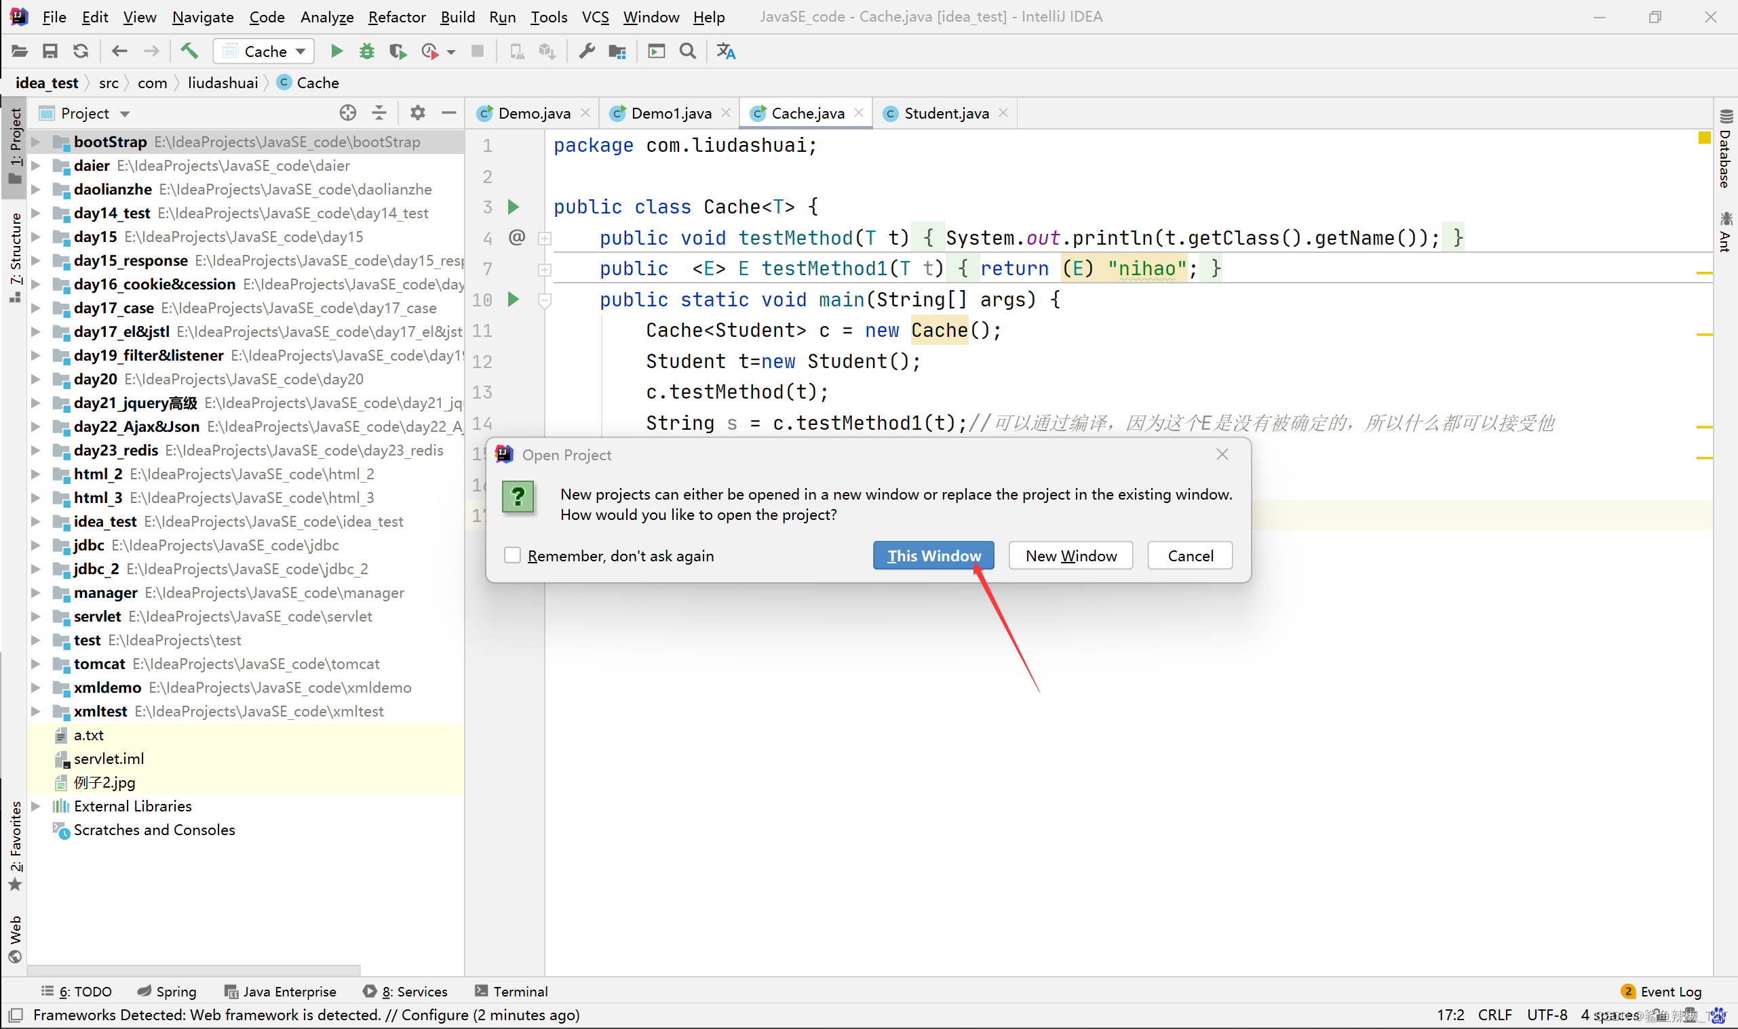Screen dimensions: 1738x1029
Task: Run main method from gutter line 10
Action: tap(514, 300)
